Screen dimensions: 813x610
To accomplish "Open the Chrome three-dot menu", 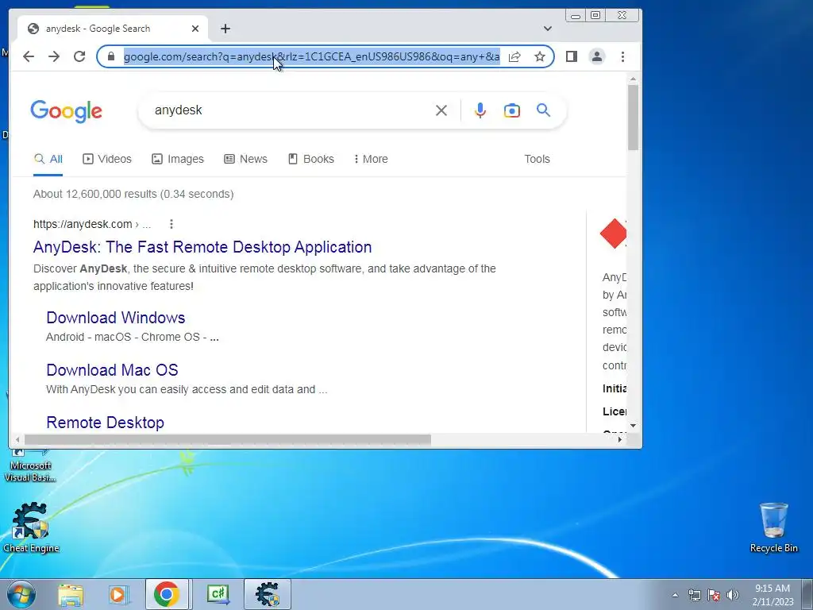I will [622, 56].
